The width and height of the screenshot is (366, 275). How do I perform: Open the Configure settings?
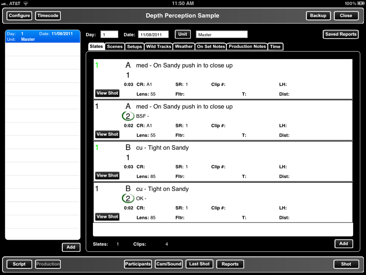tap(19, 16)
